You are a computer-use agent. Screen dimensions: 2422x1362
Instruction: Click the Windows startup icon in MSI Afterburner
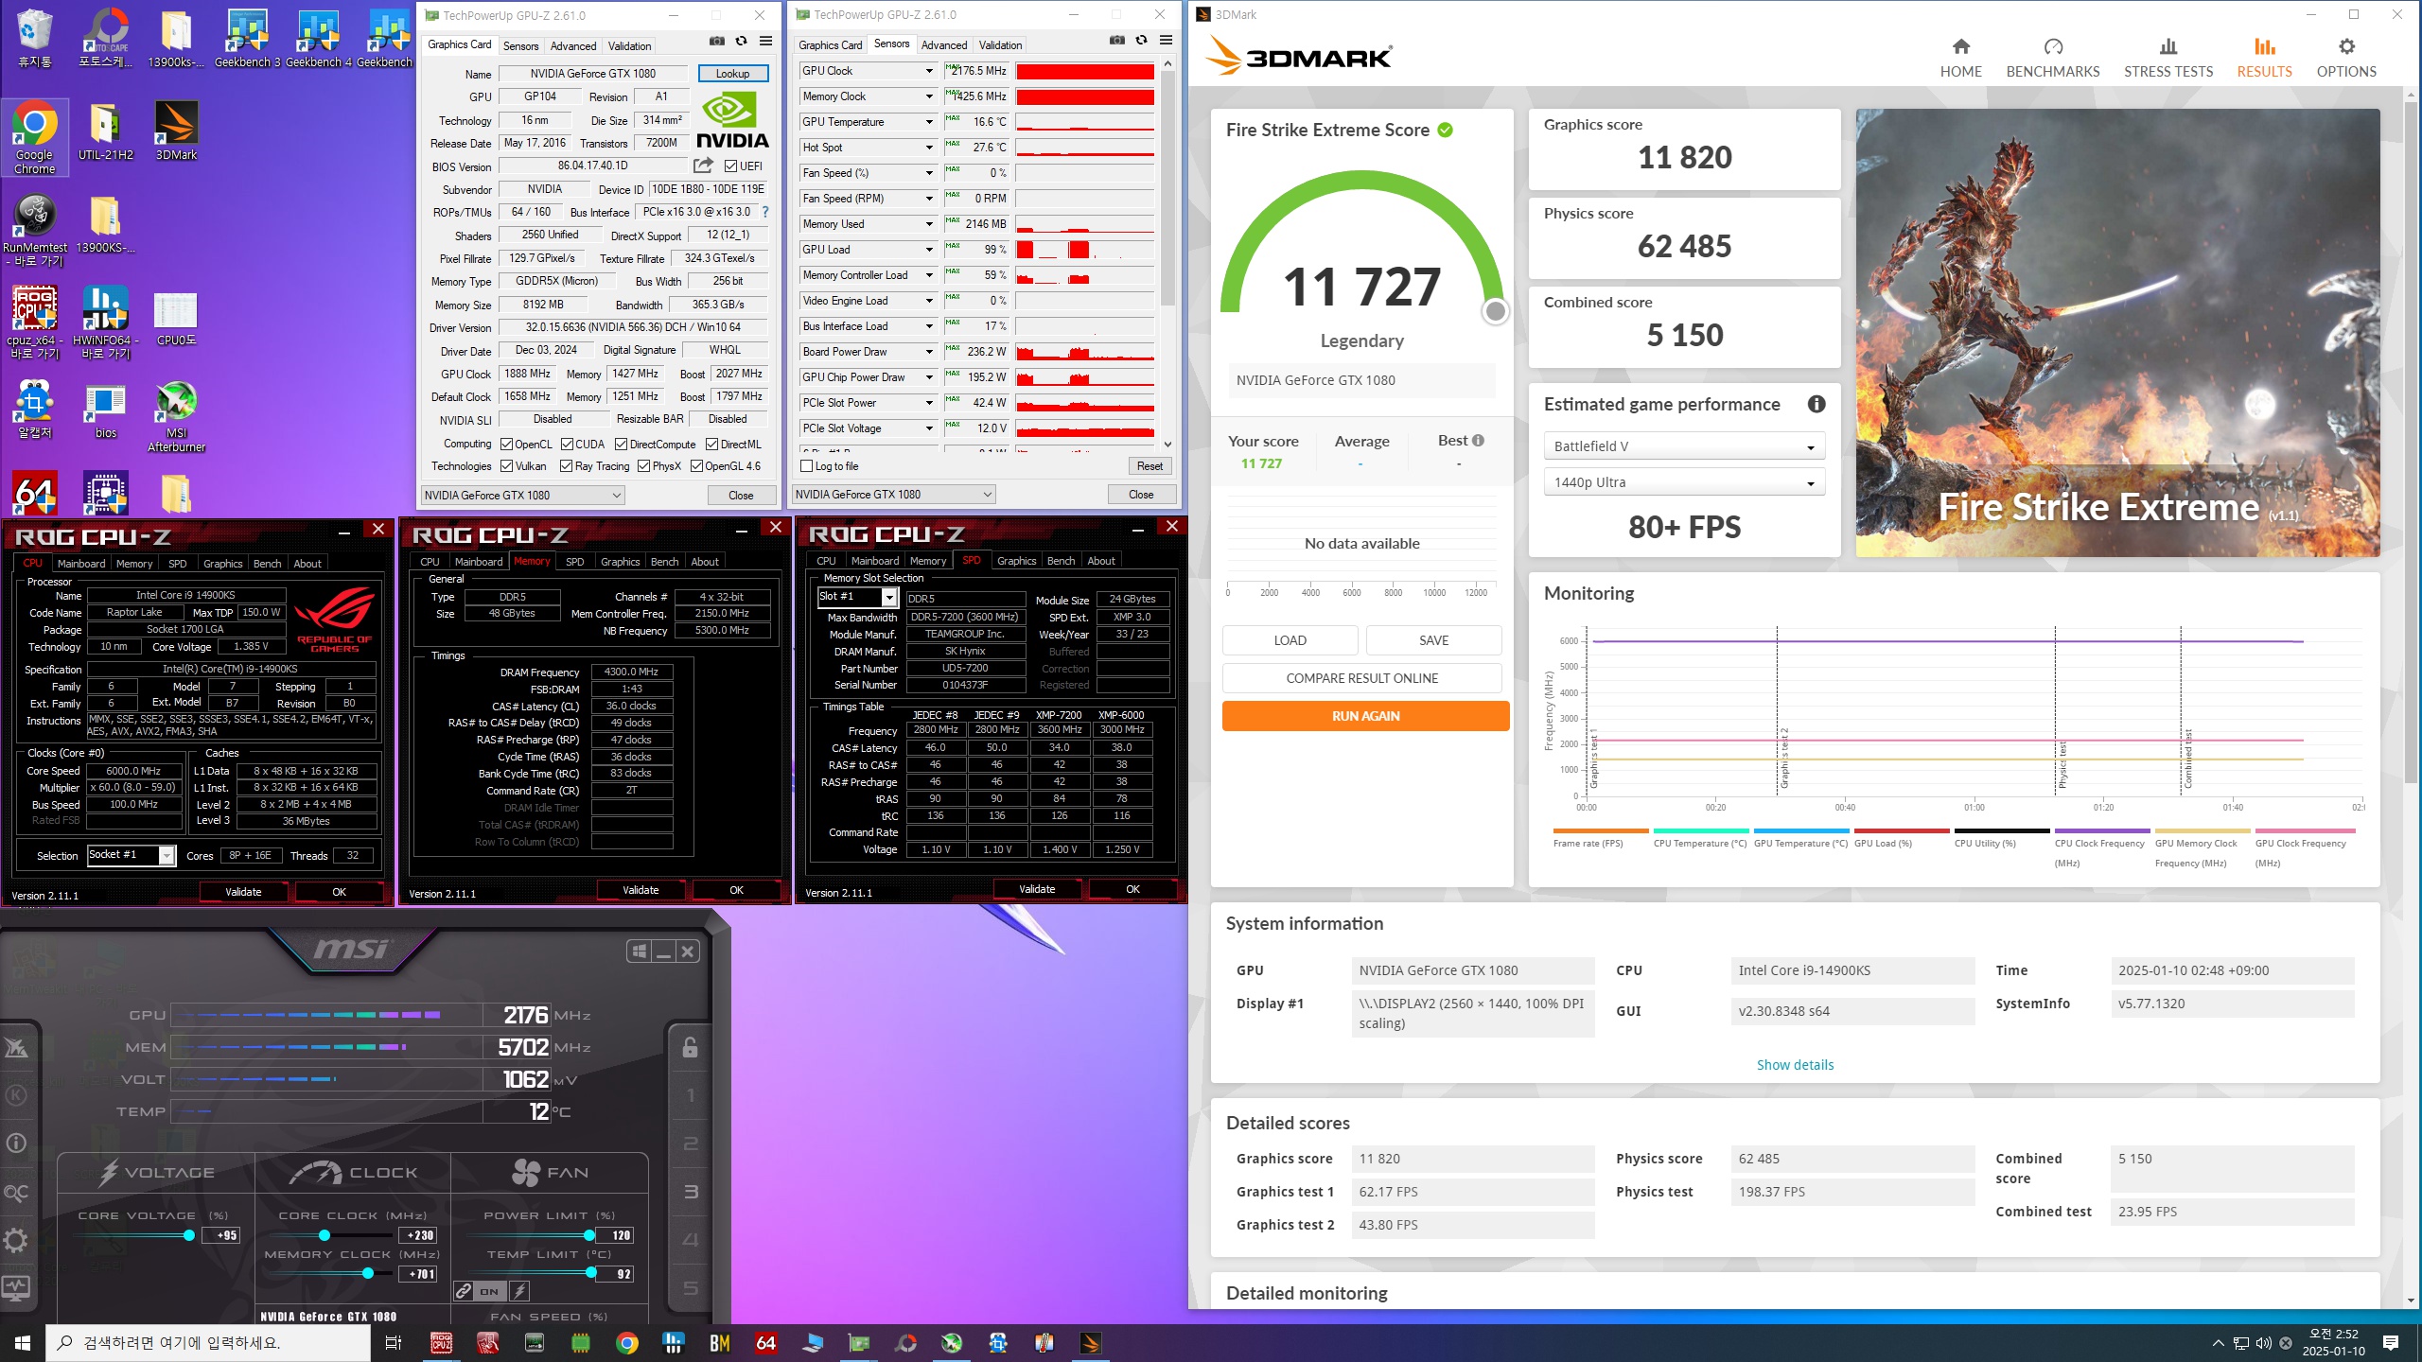coord(639,952)
